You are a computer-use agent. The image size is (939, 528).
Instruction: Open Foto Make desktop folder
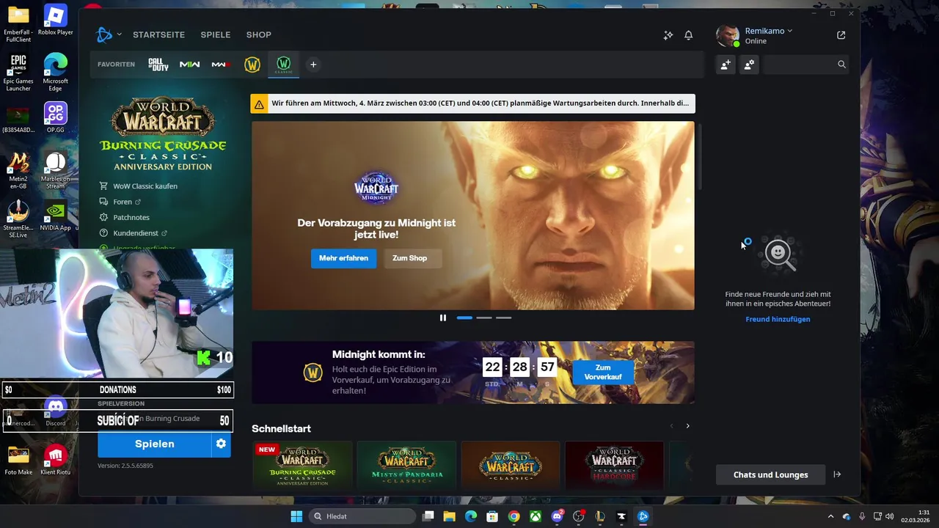(18, 461)
